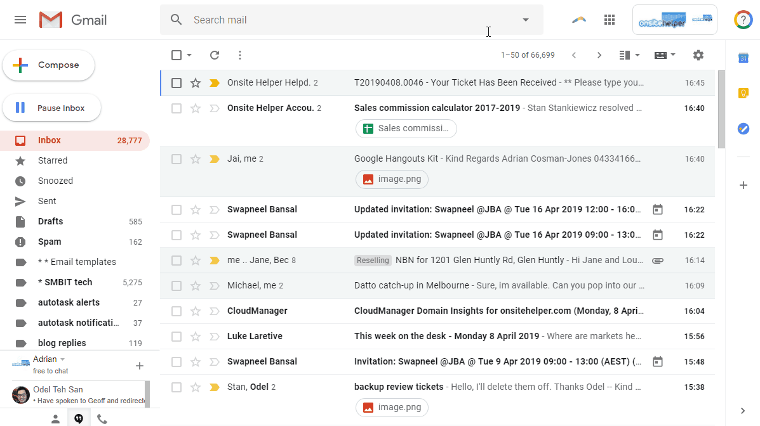The image size is (760, 426).
Task: Expand the select-all dropdown arrow
Action: [189, 55]
